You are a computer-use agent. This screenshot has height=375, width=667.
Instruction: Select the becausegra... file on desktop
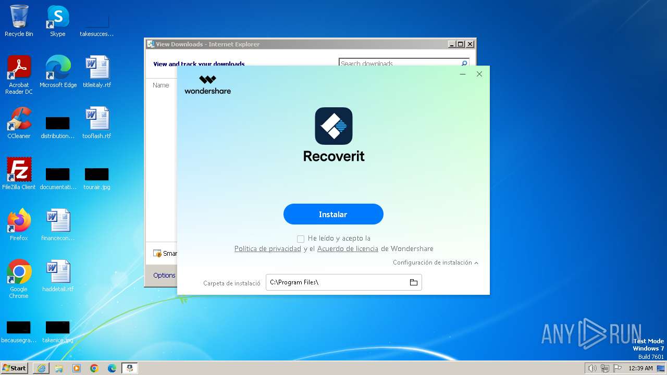click(x=19, y=331)
